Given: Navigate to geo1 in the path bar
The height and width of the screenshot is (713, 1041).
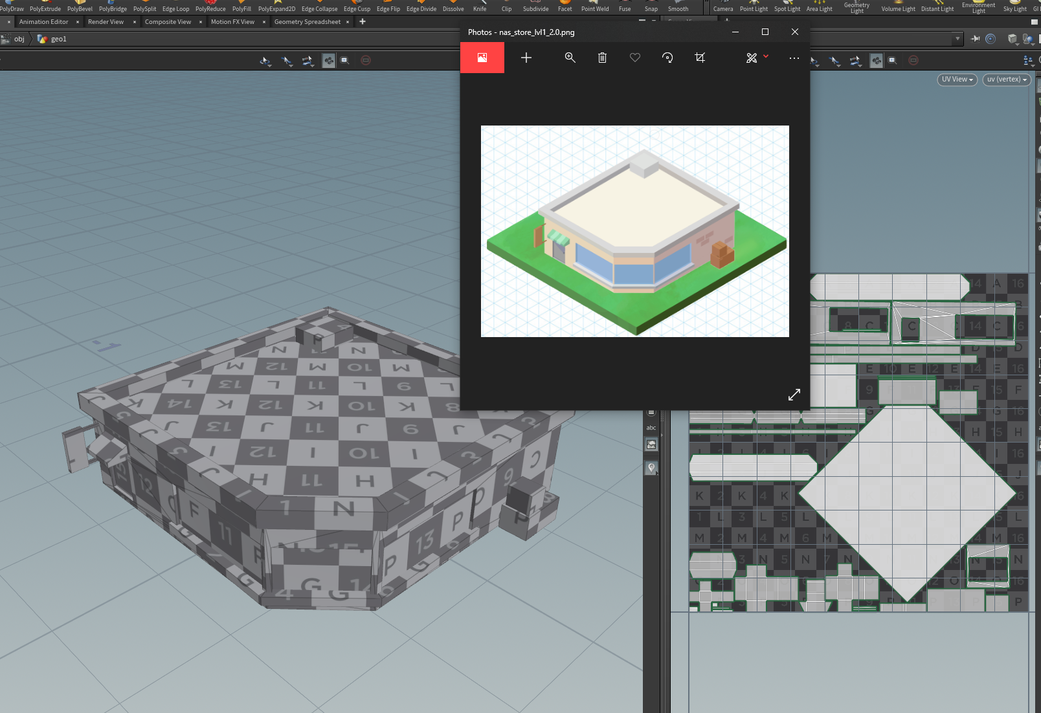Looking at the screenshot, I should pos(52,39).
